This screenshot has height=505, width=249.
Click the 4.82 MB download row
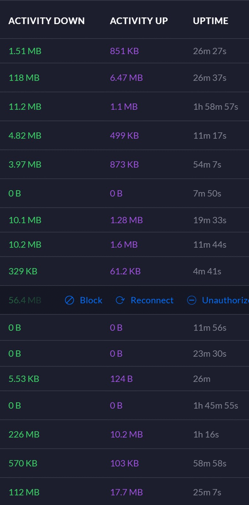point(124,136)
